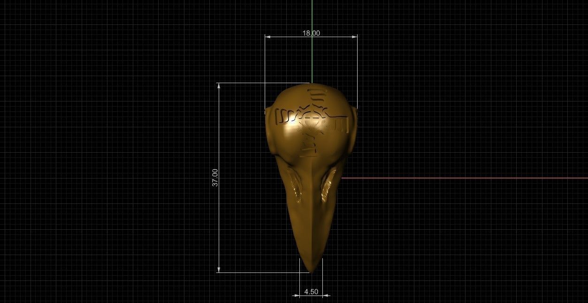This screenshot has height=303, width=588.
Task: Select the 18.00 width dimension label
Action: coord(311,33)
